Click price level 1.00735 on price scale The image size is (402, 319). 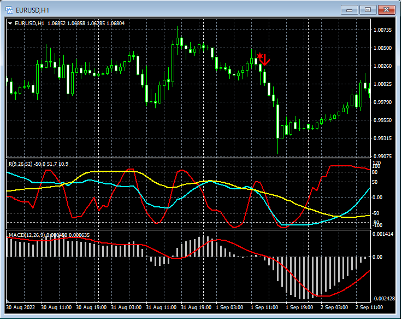(x=382, y=30)
